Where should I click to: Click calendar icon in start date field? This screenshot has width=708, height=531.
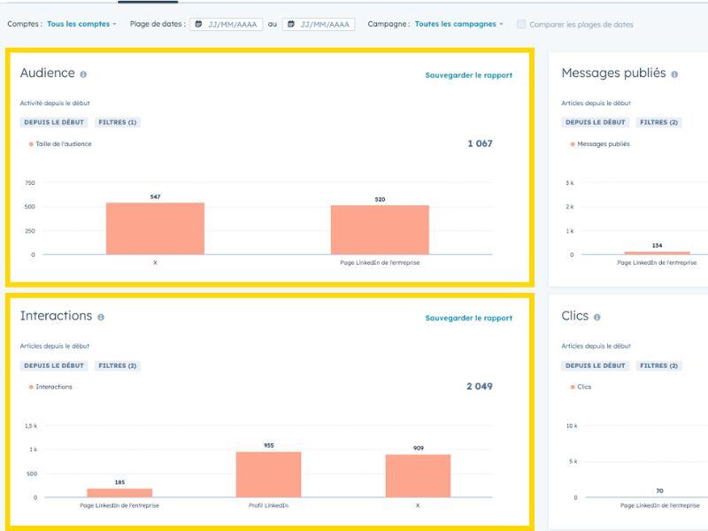coord(198,24)
